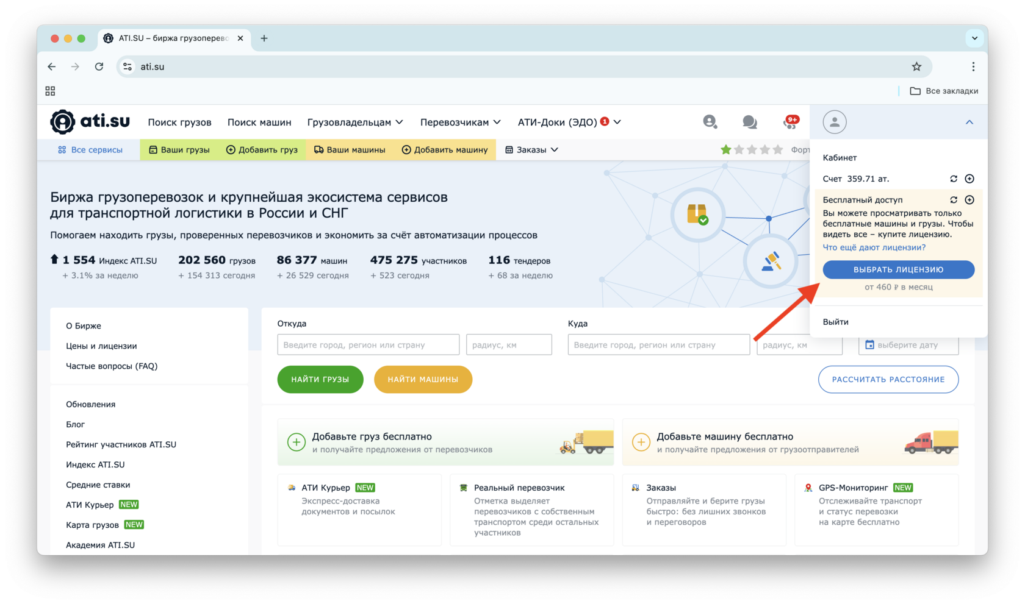This screenshot has height=604, width=1025.
Task: Open the Заказы dropdown
Action: 531,150
